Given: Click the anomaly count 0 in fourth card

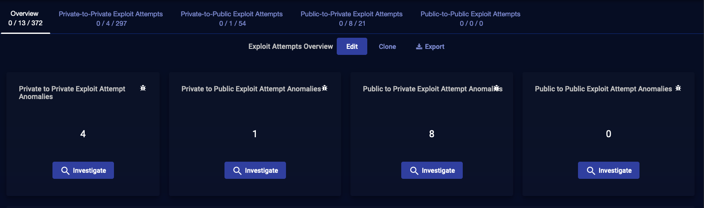Looking at the screenshot, I should (609, 134).
